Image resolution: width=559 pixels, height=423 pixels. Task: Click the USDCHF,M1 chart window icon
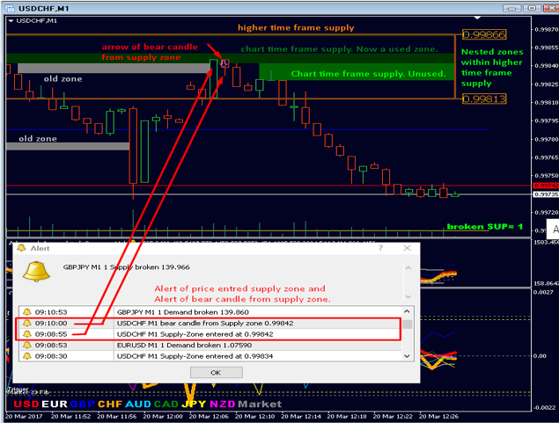pyautogui.click(x=7, y=7)
